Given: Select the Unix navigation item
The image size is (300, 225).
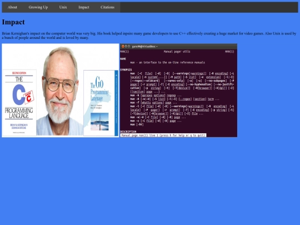Looking at the screenshot, I should pos(63,7).
